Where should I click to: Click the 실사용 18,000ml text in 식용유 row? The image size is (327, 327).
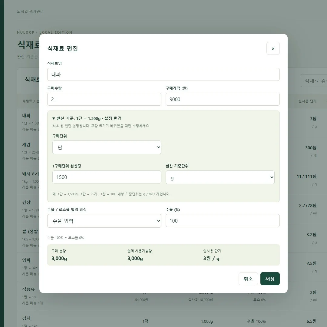(x=200, y=300)
